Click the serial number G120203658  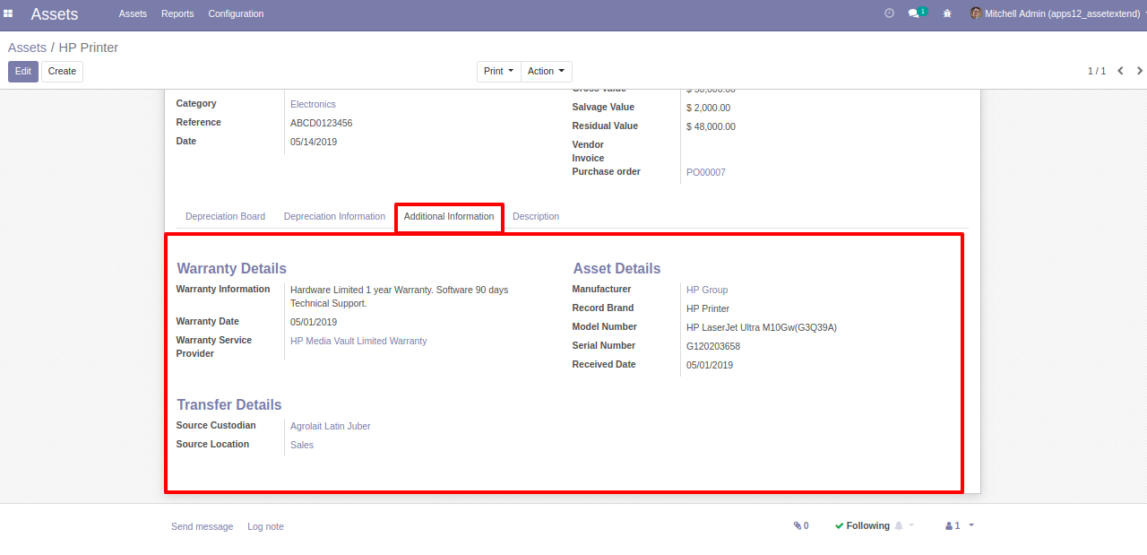(713, 347)
